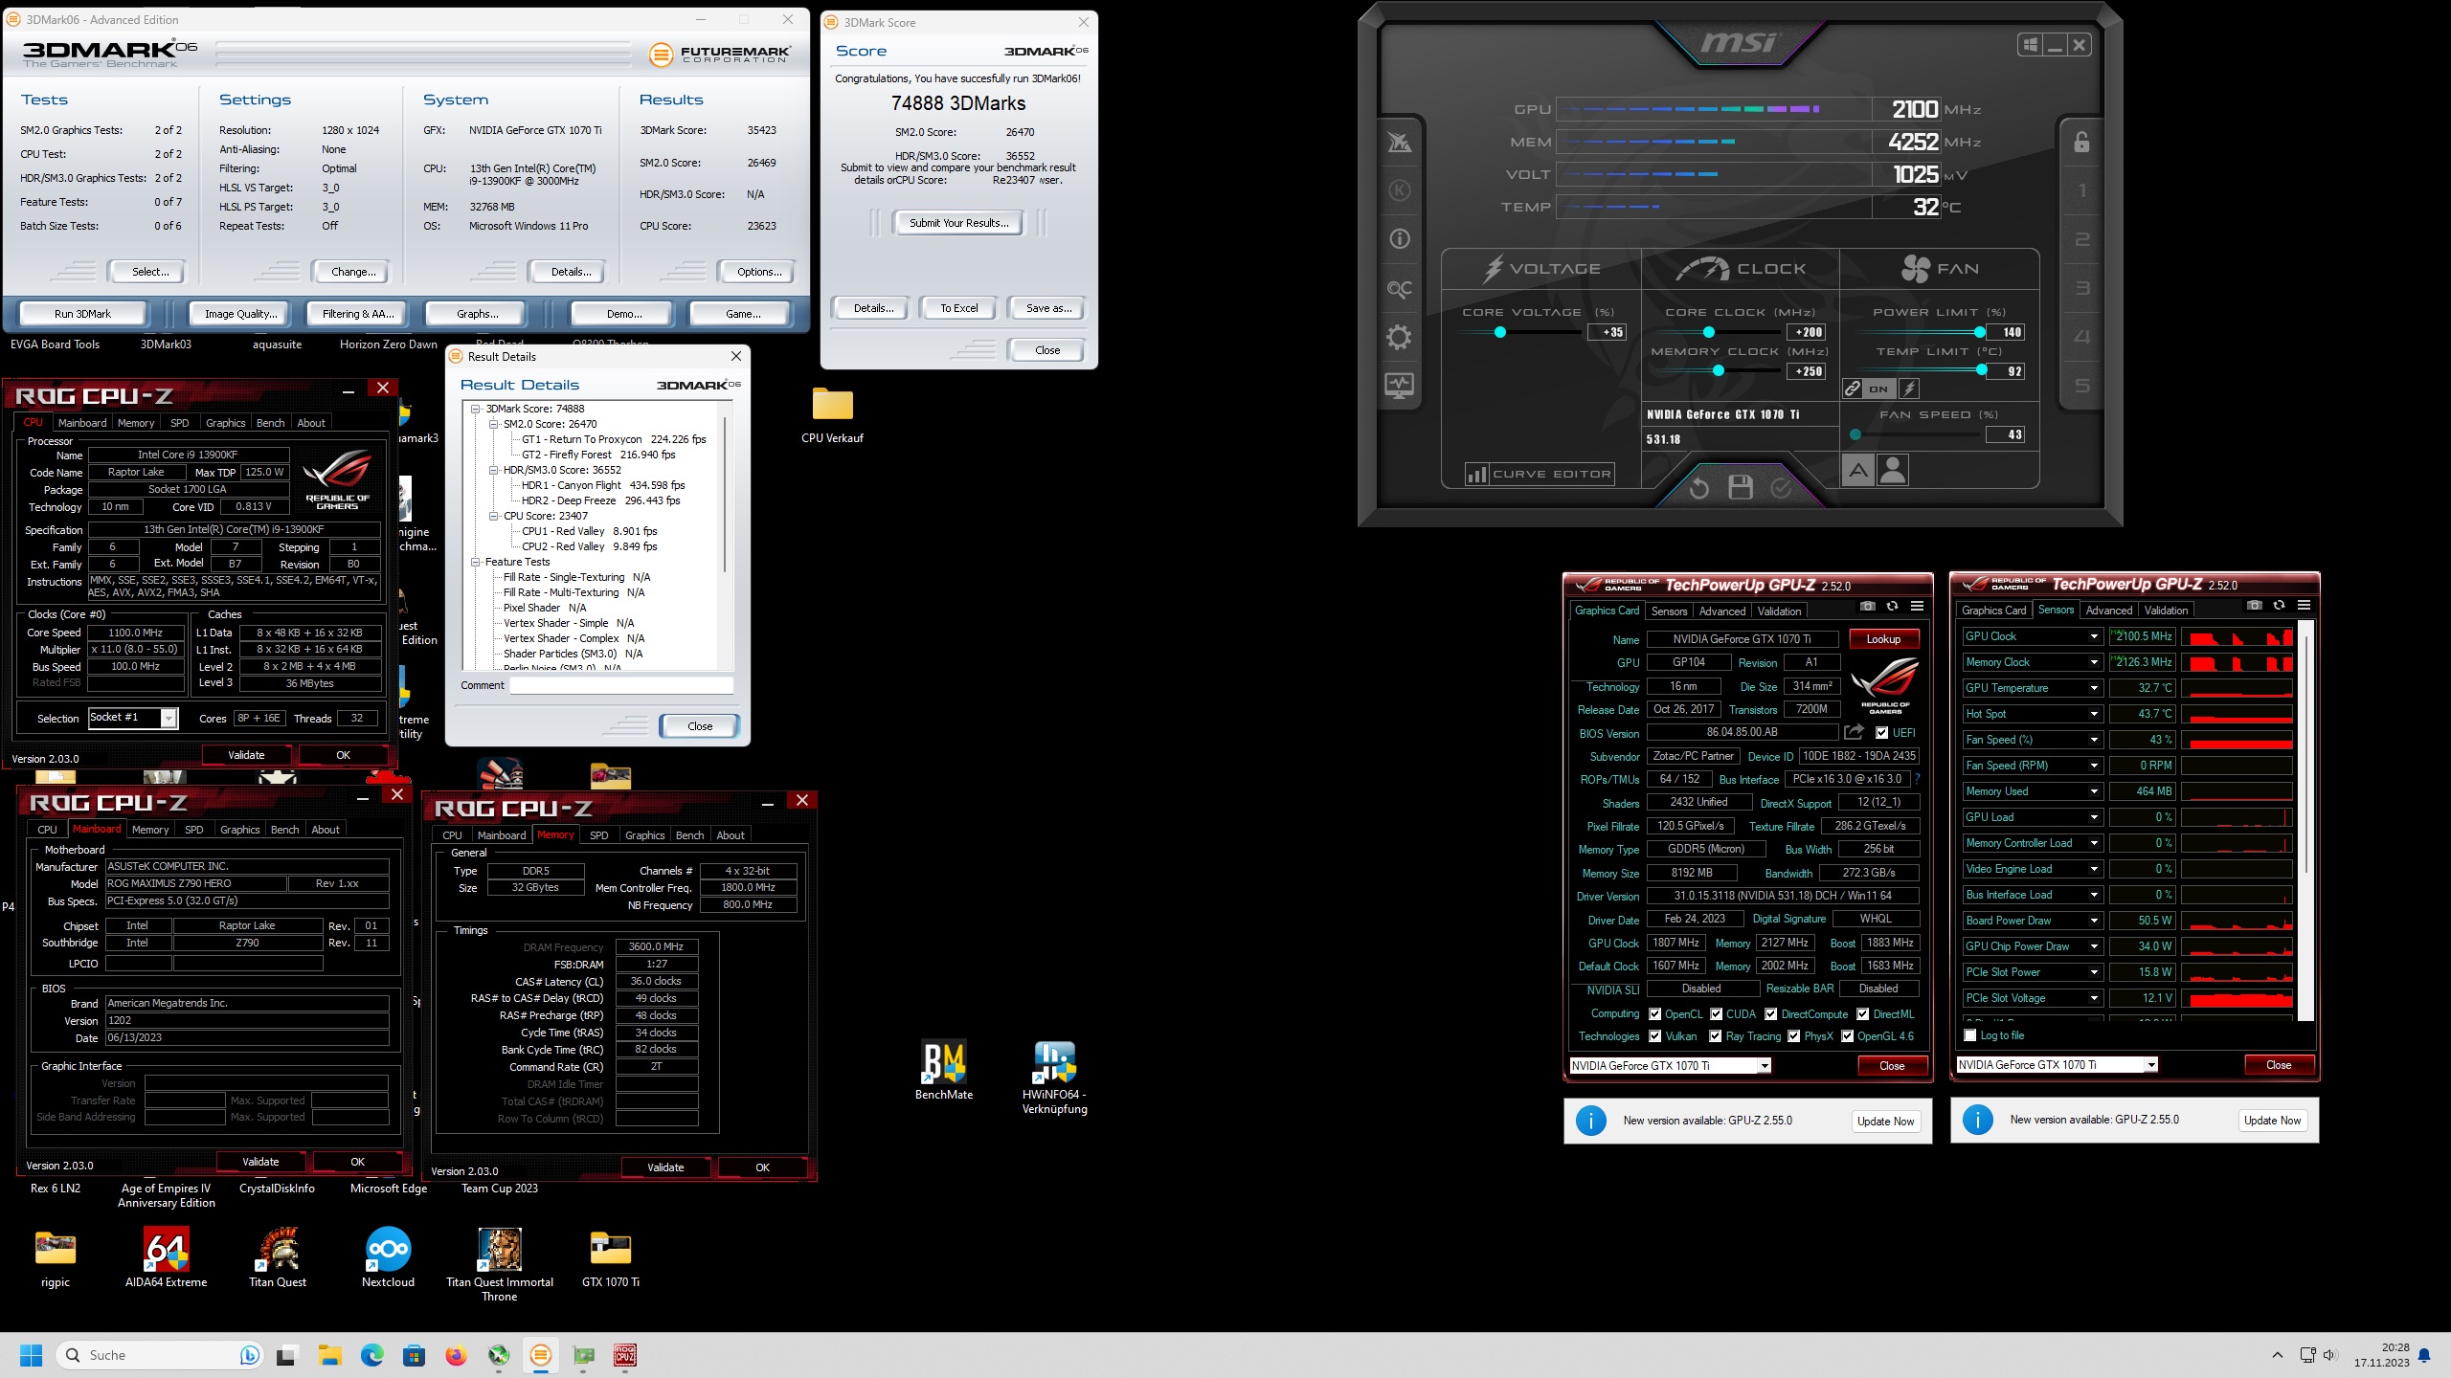This screenshot has width=2451, height=1378.
Task: Click BIOS share icon in GPU-Z
Action: click(1854, 732)
